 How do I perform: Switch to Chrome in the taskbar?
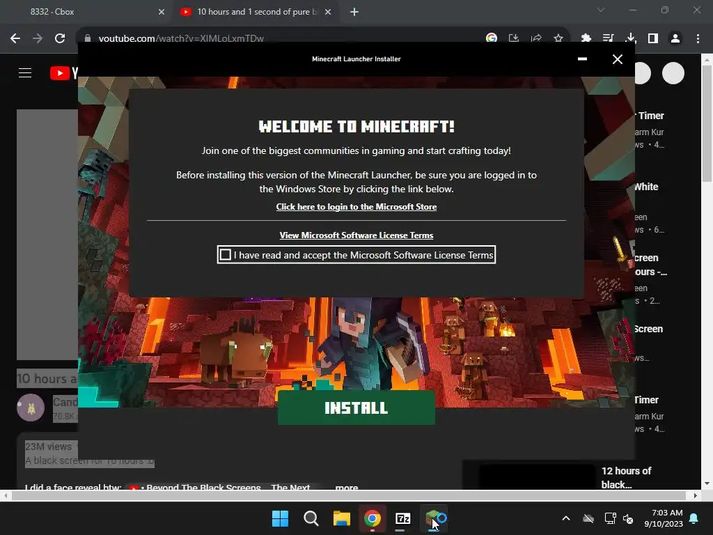(372, 518)
